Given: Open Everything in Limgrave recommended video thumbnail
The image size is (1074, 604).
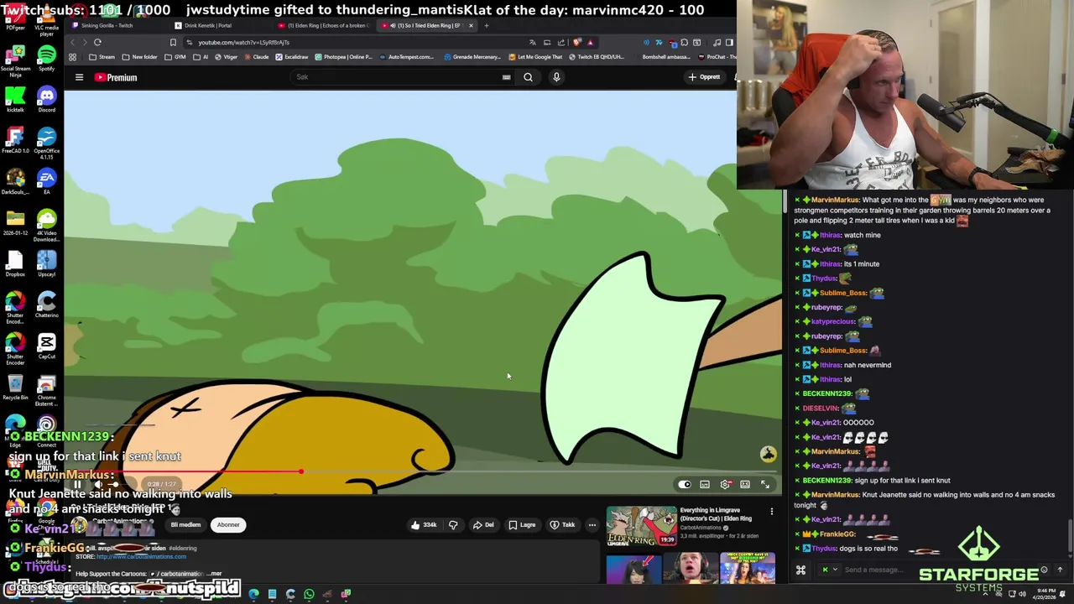Looking at the screenshot, I should point(642,526).
